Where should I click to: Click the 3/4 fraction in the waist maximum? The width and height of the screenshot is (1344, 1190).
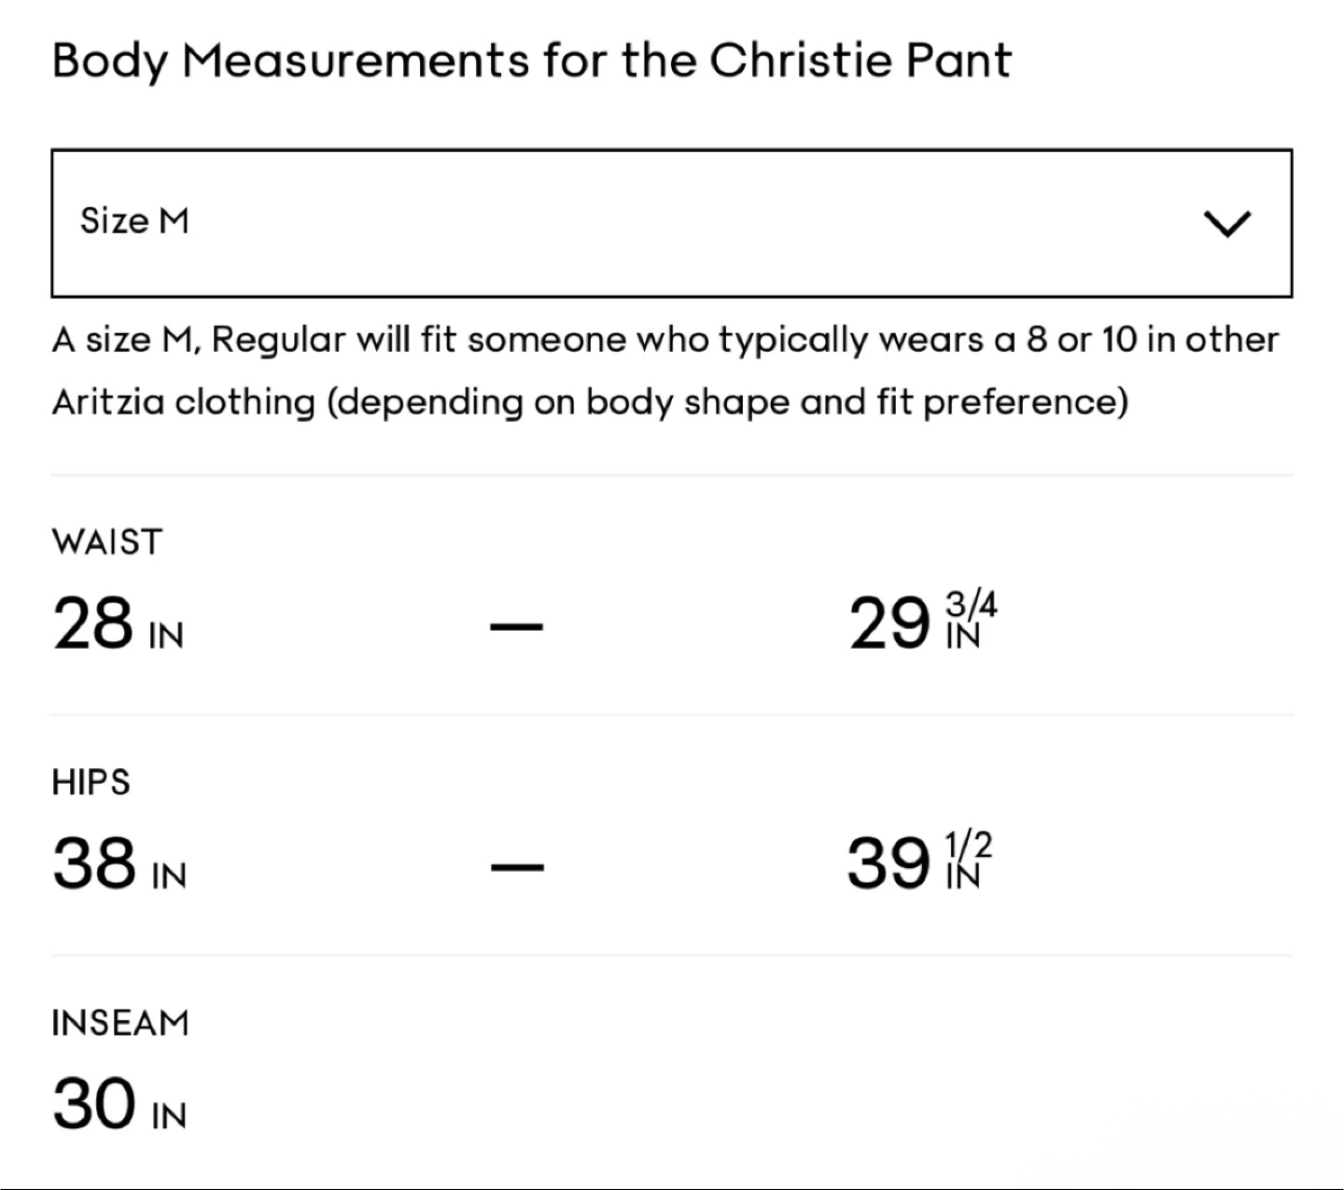(x=972, y=605)
